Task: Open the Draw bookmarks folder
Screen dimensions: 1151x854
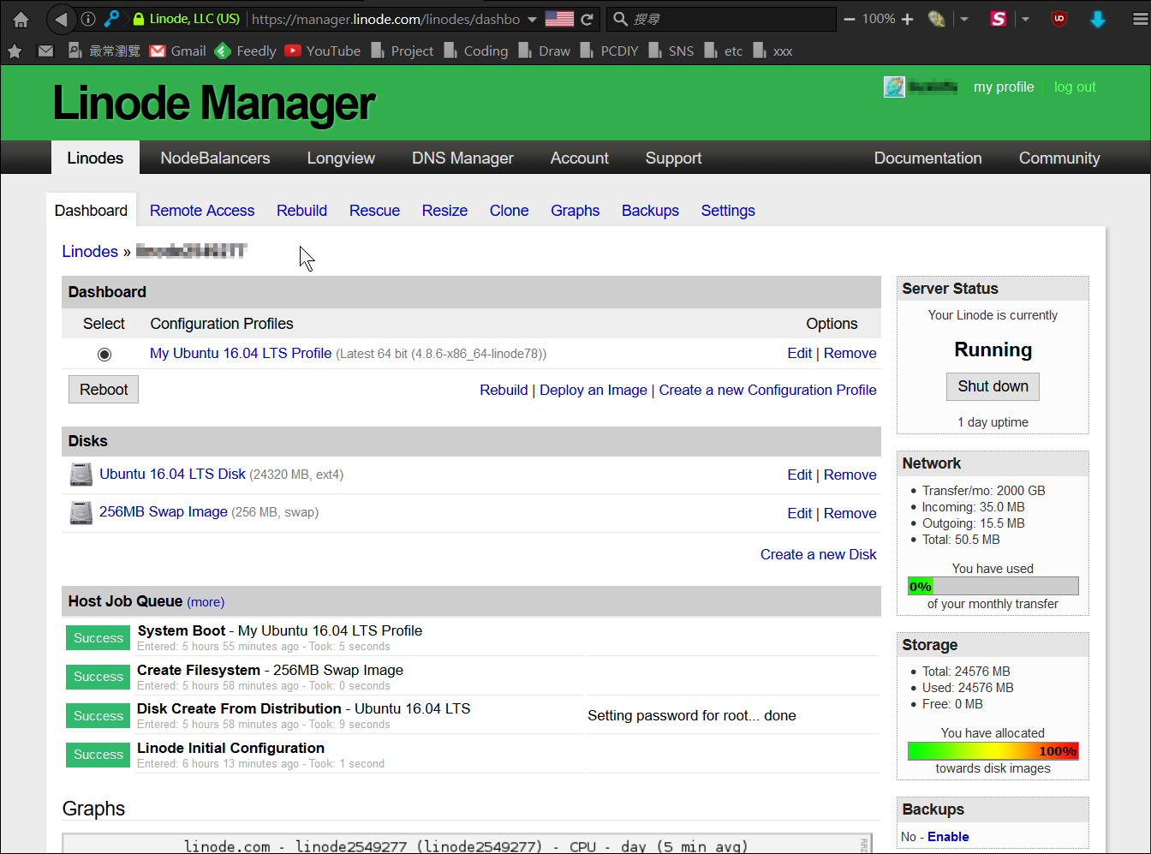Action: pos(545,51)
